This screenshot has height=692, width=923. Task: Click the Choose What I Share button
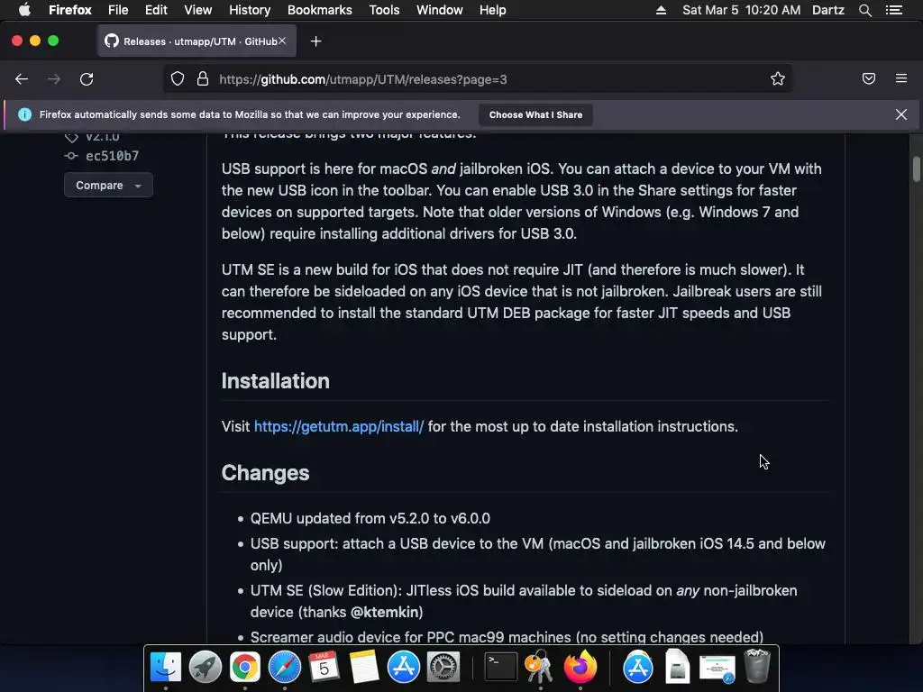click(x=535, y=114)
